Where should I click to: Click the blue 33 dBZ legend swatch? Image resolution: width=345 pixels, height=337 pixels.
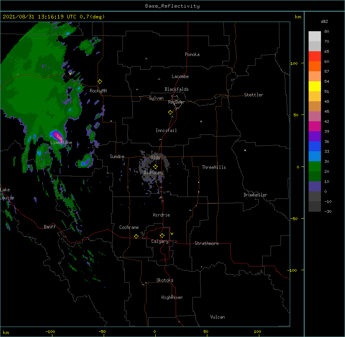(315, 146)
